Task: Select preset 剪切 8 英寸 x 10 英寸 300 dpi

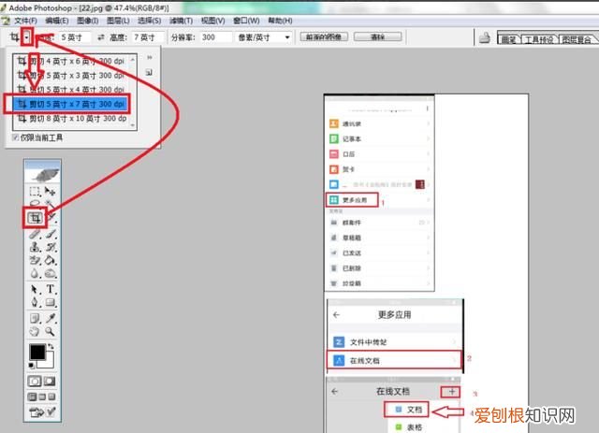Action: click(x=71, y=119)
